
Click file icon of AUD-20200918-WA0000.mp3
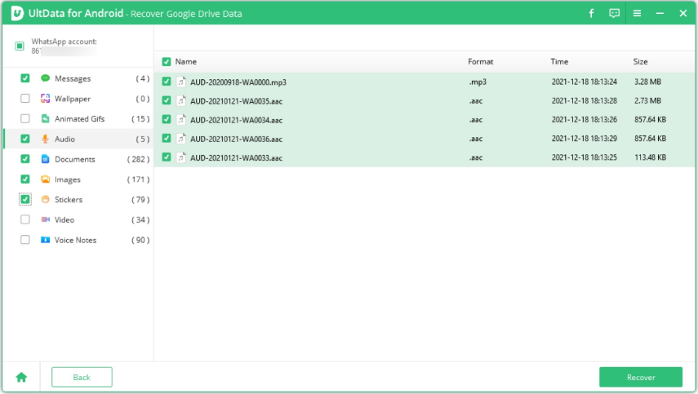click(x=180, y=82)
